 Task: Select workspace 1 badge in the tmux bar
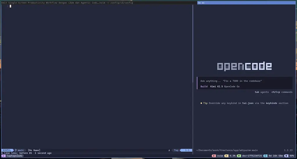click(3, 156)
